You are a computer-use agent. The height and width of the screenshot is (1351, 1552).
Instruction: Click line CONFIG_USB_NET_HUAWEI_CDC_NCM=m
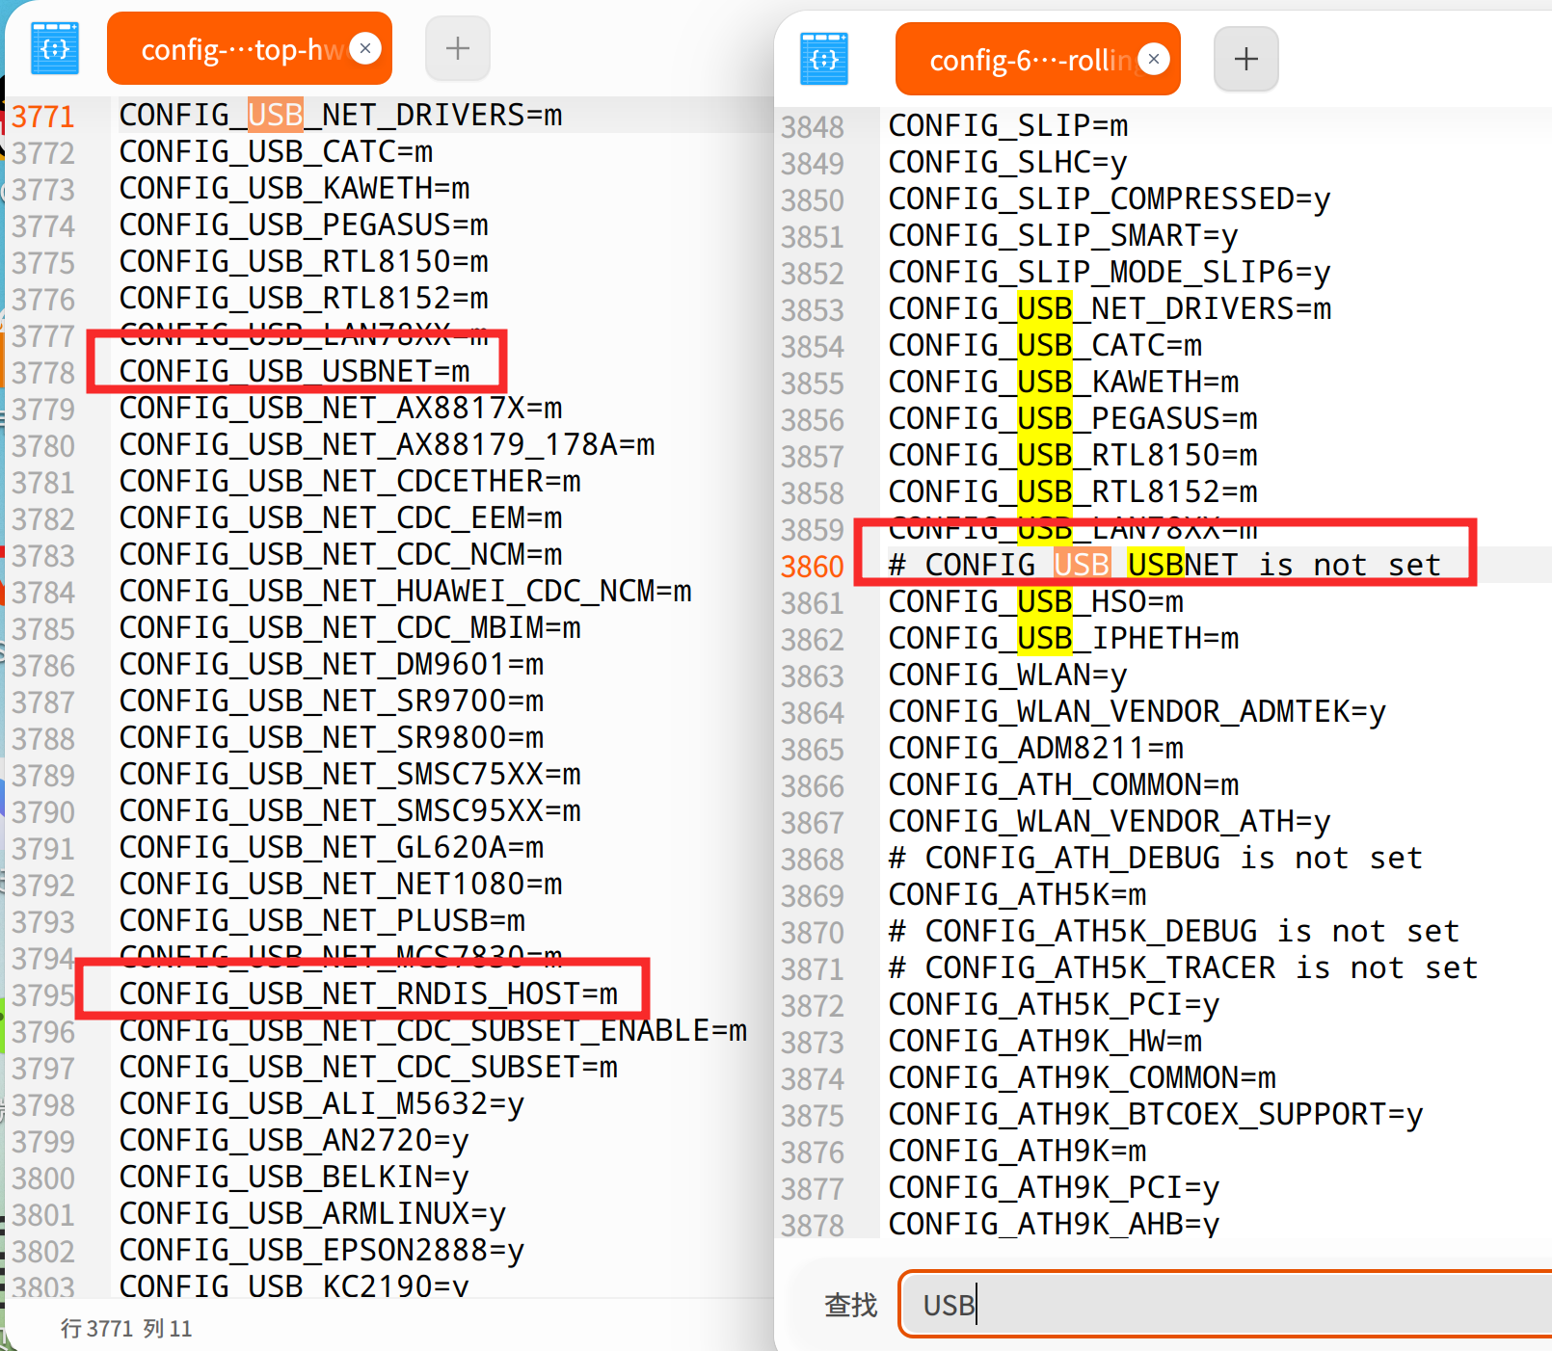(x=405, y=591)
